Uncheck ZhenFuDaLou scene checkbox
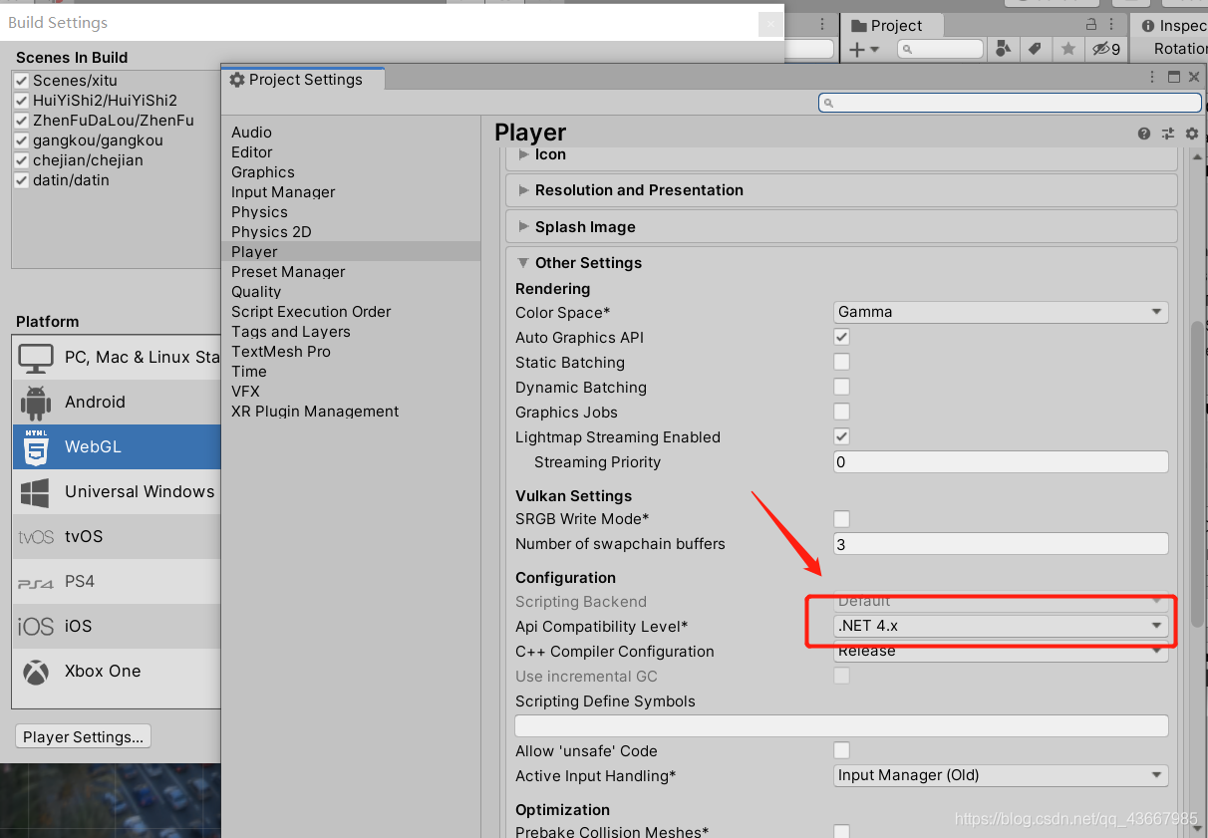 [x=22, y=121]
